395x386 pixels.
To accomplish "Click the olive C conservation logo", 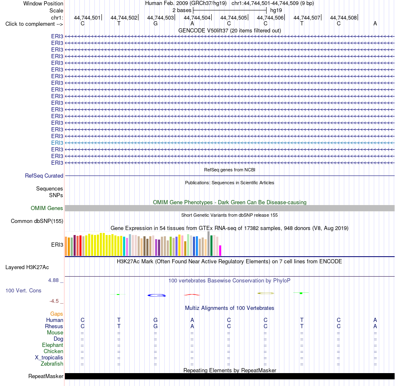I will point(266,293).
